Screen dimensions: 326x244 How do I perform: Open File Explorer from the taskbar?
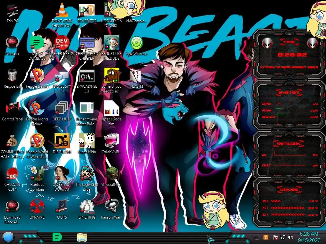pyautogui.click(x=82, y=237)
